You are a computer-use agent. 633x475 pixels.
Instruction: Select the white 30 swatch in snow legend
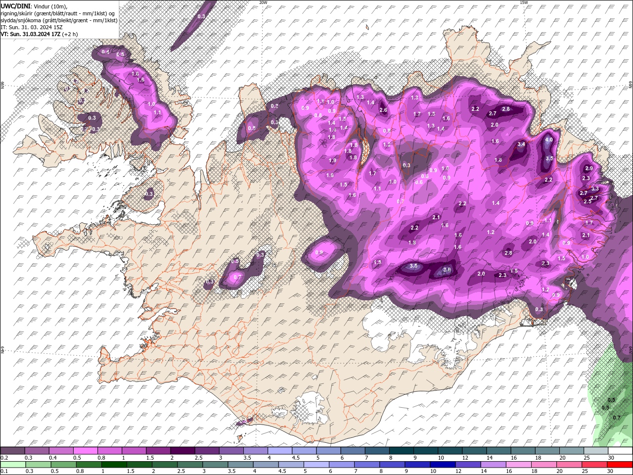coord(620,450)
